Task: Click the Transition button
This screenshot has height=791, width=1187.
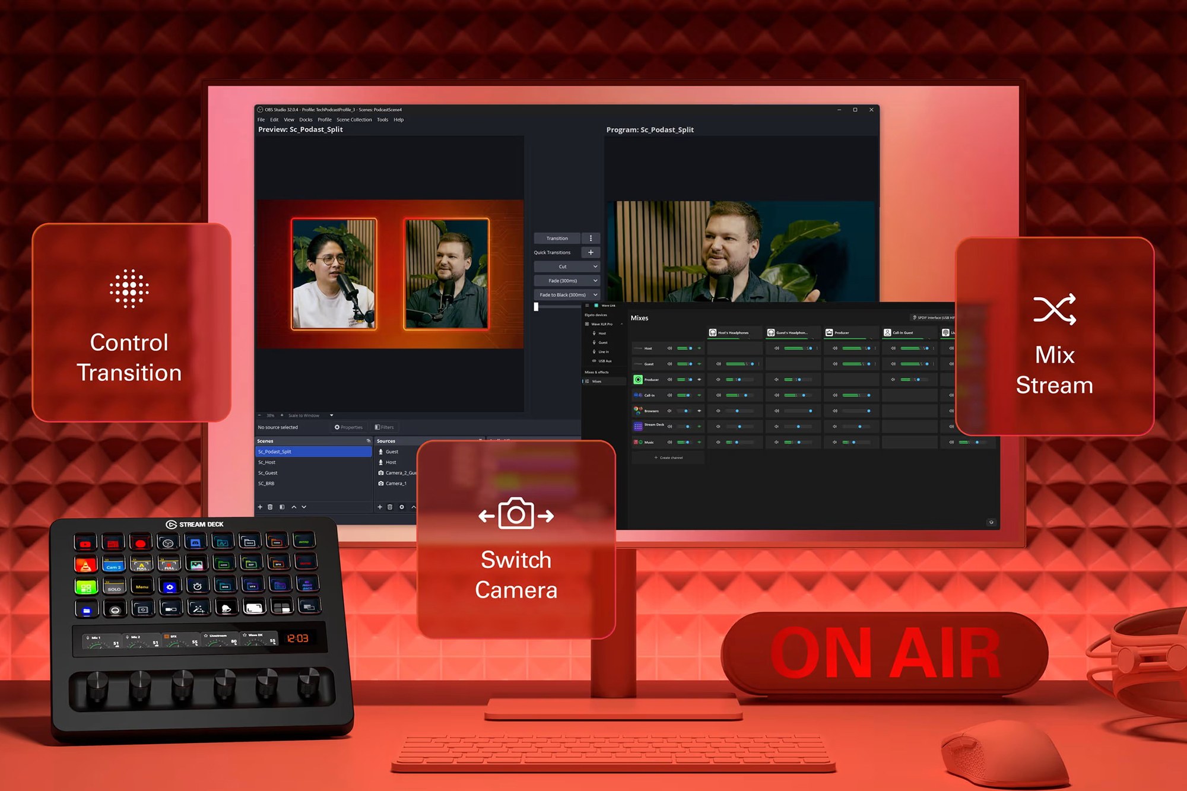Action: 557,238
